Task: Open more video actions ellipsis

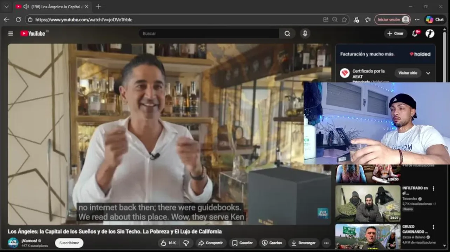Action: (326, 243)
